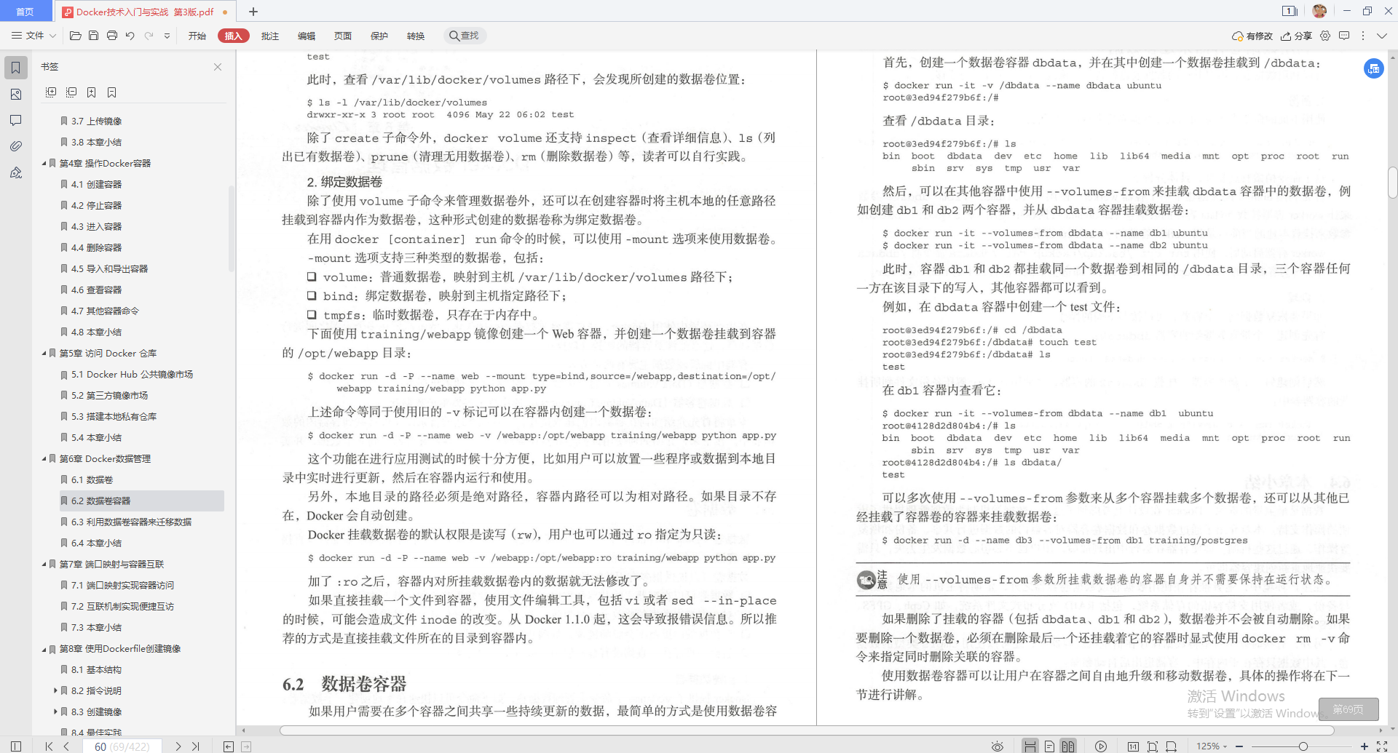Image resolution: width=1398 pixels, height=753 pixels.
Task: Toggle the navigation pane icon at bottom left
Action: (16, 746)
